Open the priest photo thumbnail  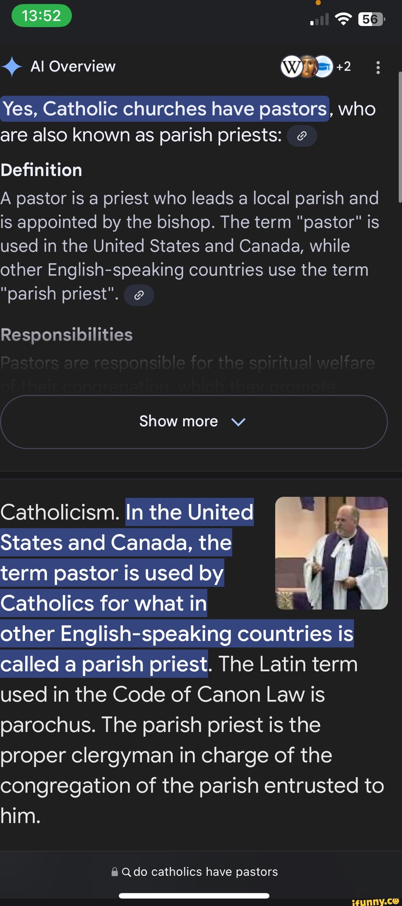click(x=332, y=555)
